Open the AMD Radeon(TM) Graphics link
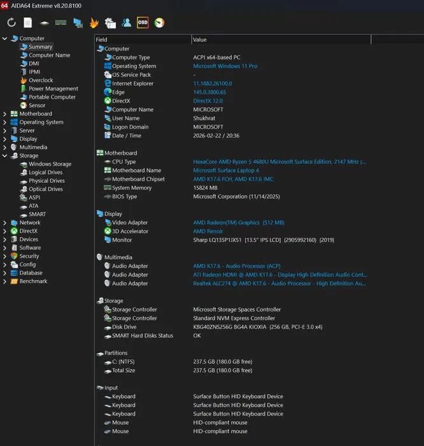The image size is (424, 446). (239, 222)
